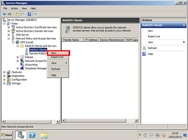This screenshot has height=140, width=188.
Task: Collapse the NPS (Local) node
Action: point(13,42)
